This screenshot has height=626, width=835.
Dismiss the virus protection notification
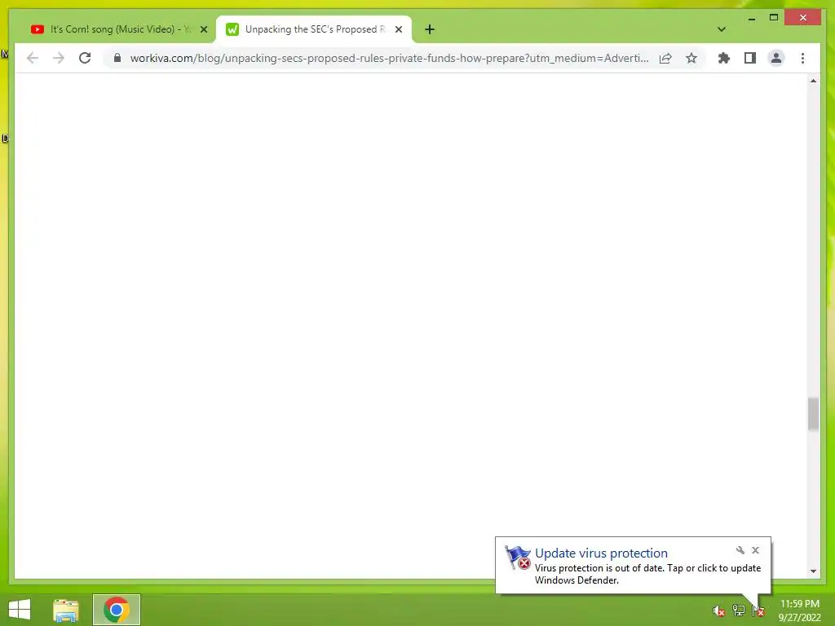point(755,550)
